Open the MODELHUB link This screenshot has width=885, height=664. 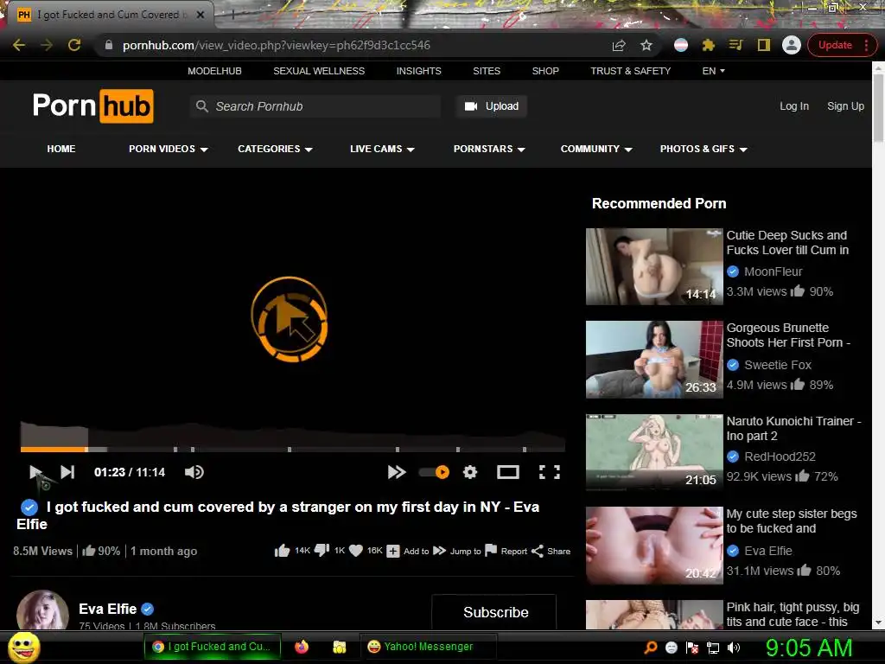[214, 71]
